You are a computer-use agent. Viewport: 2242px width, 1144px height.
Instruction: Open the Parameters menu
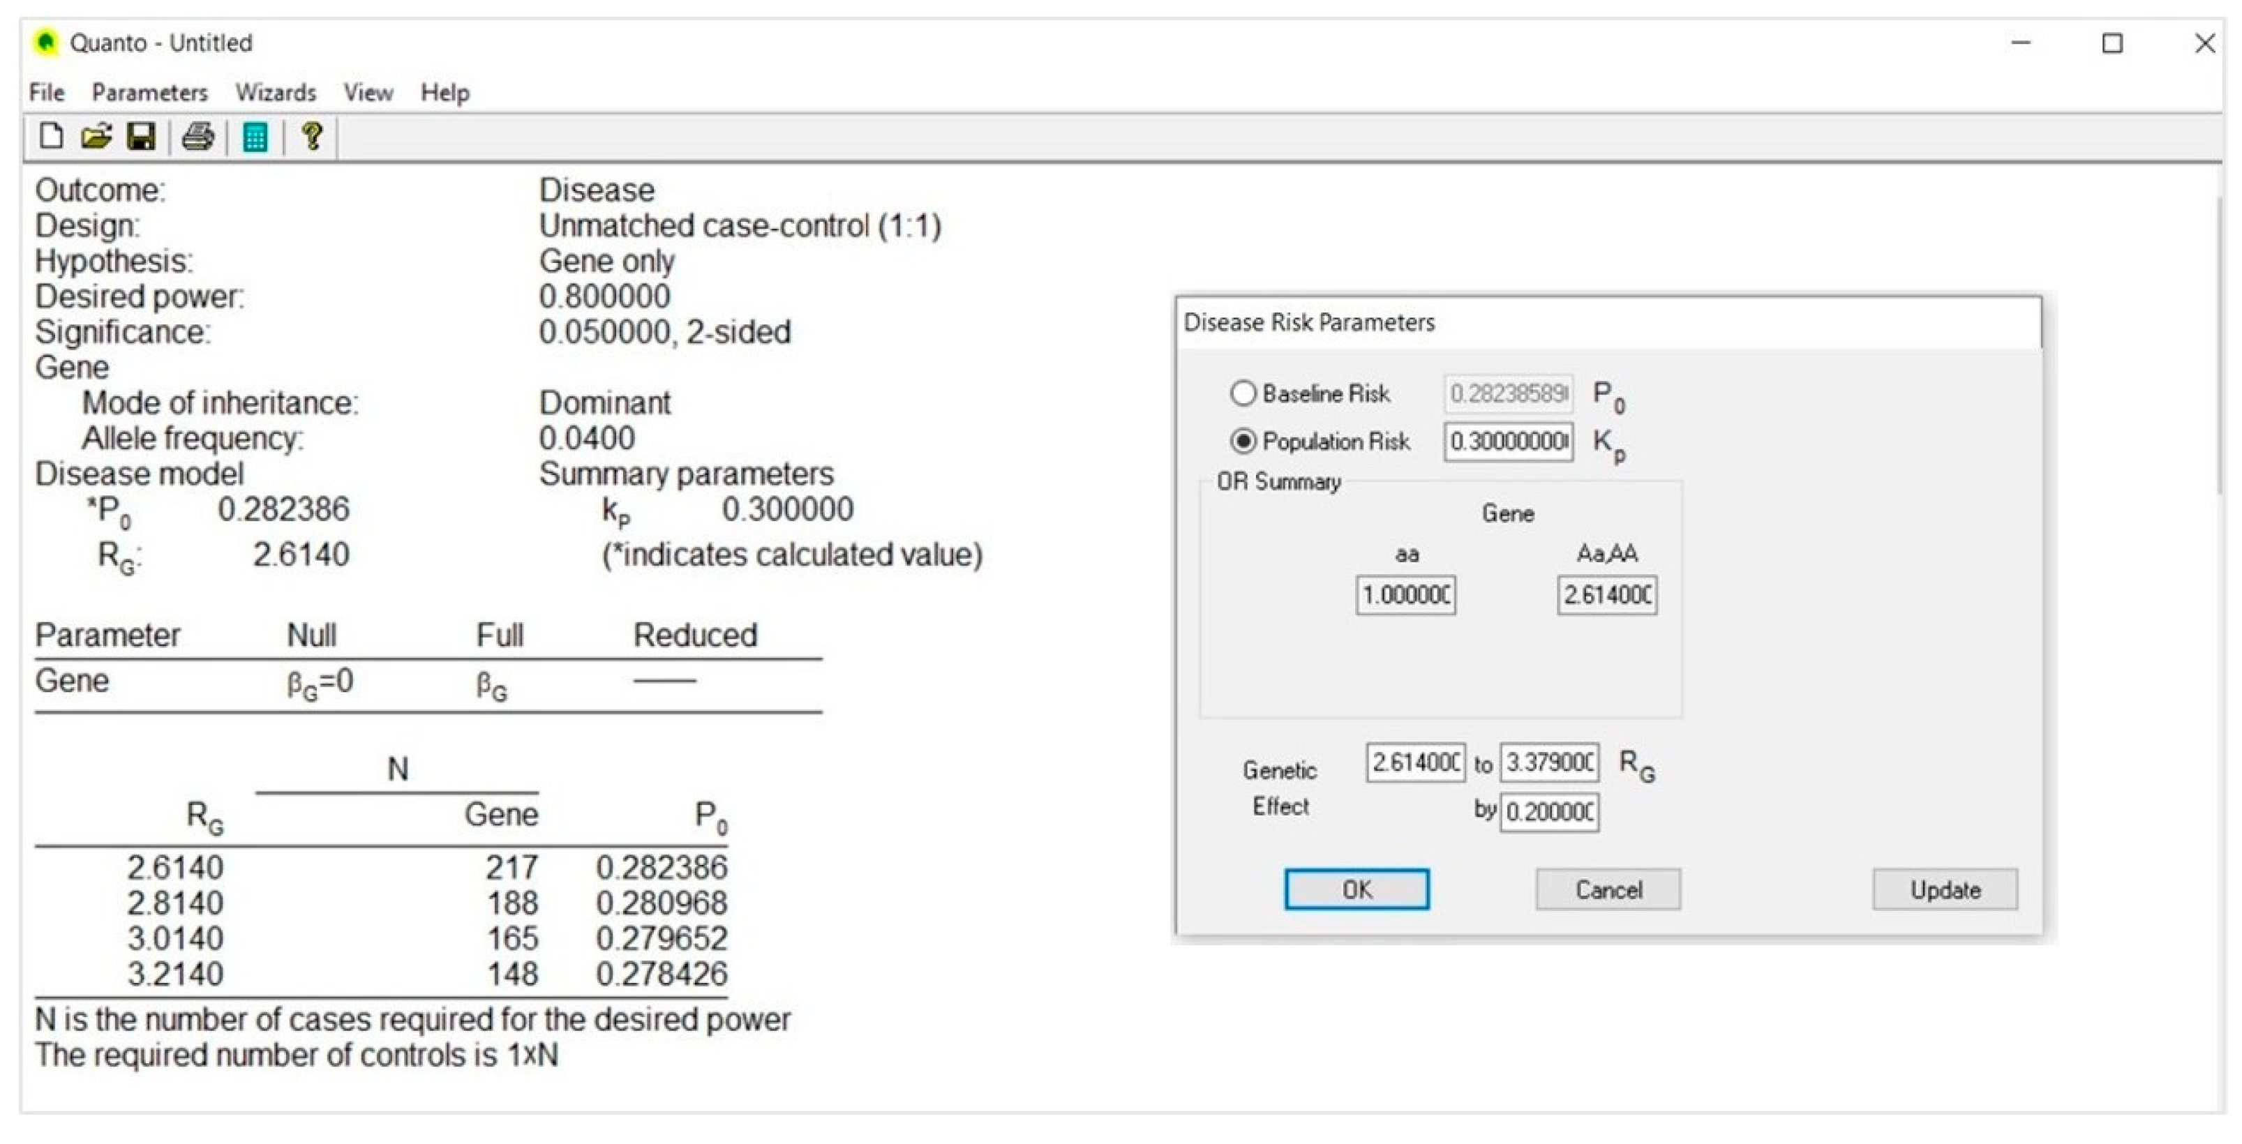tap(150, 92)
